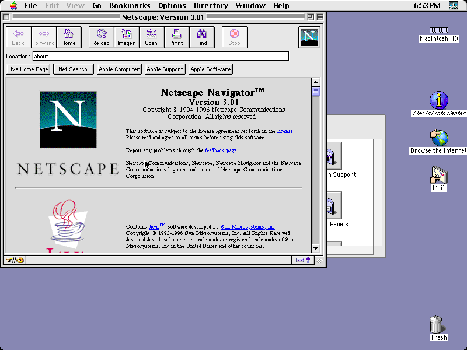Open the Window menu

pyautogui.click(x=250, y=5)
